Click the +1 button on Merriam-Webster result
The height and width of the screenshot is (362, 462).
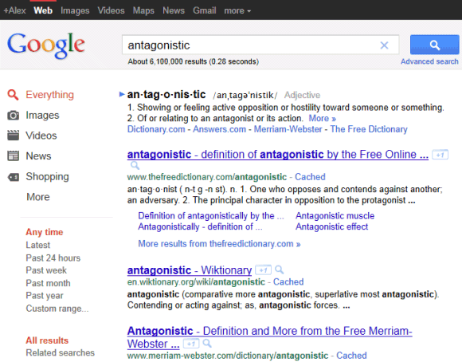pos(191,344)
